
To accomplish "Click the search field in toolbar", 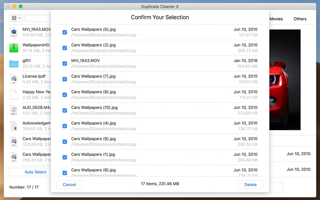I will point(38,18).
